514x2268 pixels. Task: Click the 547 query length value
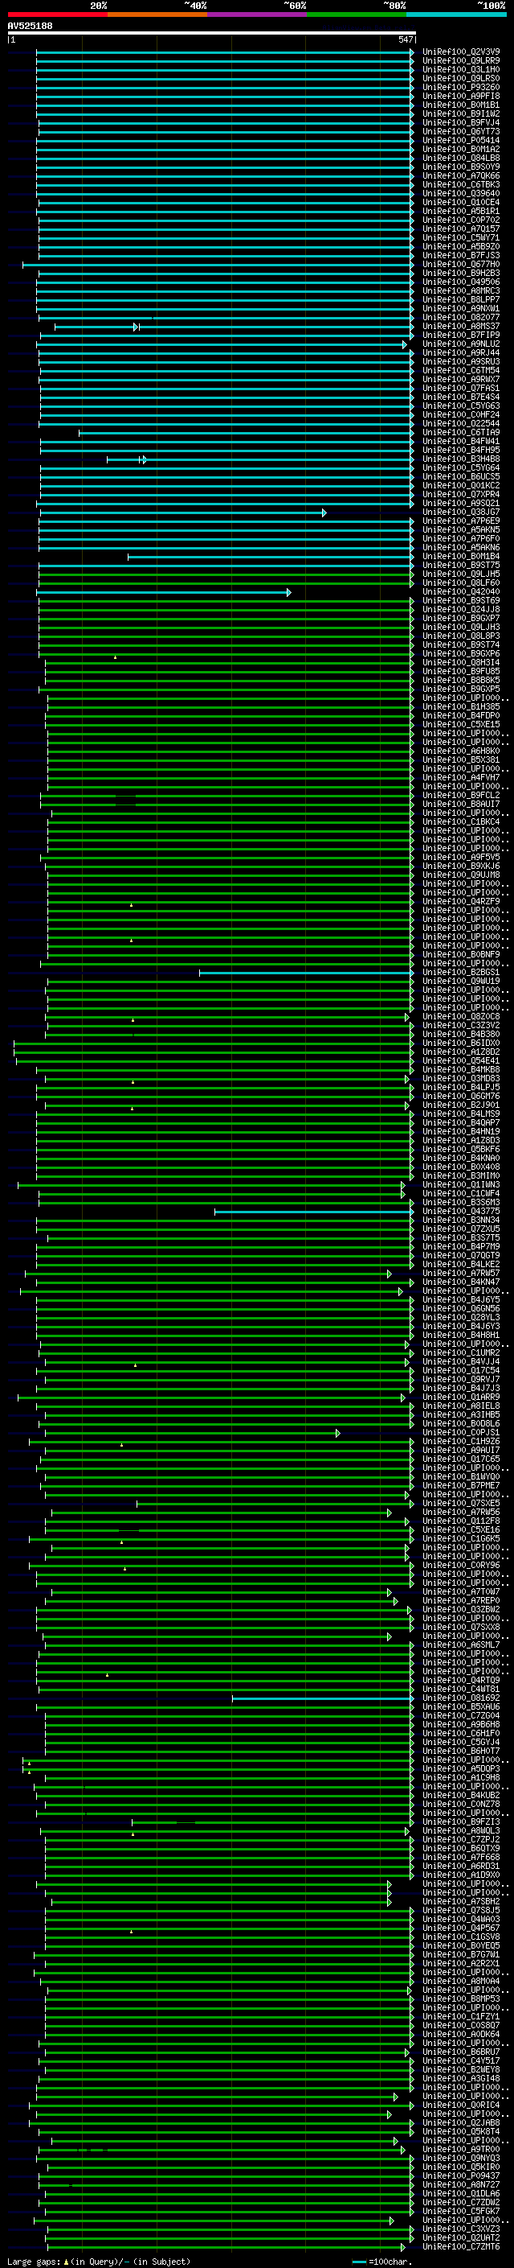click(405, 39)
